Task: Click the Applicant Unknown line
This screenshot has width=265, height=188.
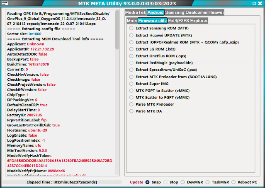Action: (x=26, y=44)
